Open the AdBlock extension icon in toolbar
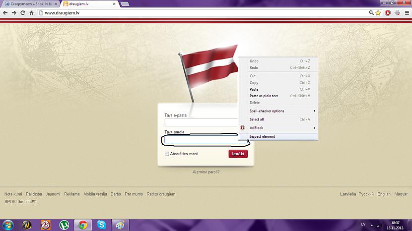The image size is (412, 231). 388,12
